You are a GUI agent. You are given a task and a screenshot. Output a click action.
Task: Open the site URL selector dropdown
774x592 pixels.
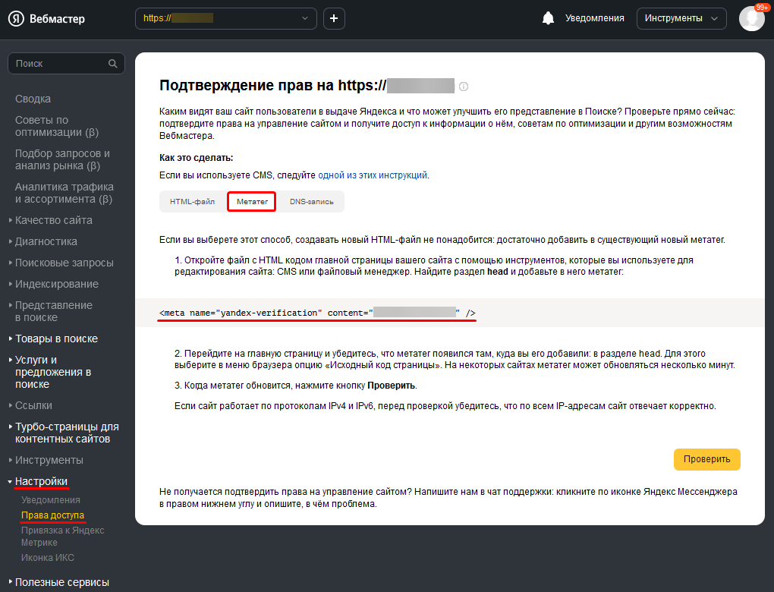[x=226, y=18]
